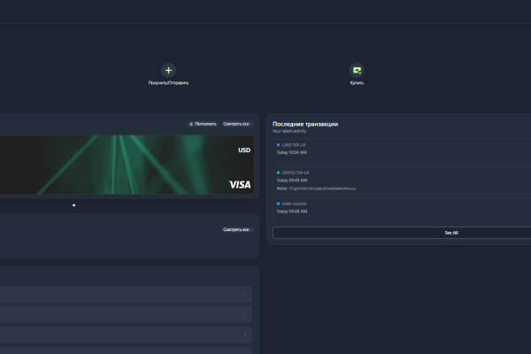Open the transaction dated Today 10:04 AM
Screen dimensions: 531x354
(x=402, y=151)
